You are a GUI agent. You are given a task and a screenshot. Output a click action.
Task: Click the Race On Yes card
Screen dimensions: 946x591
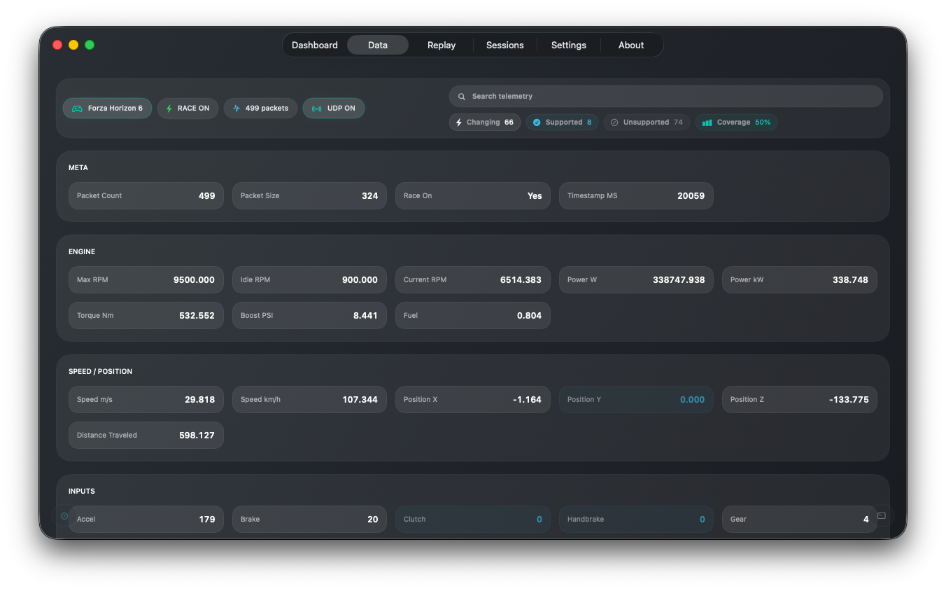(x=473, y=196)
